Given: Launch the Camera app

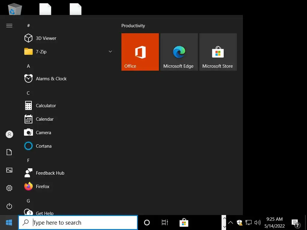Looking at the screenshot, I should pyautogui.click(x=67, y=133).
